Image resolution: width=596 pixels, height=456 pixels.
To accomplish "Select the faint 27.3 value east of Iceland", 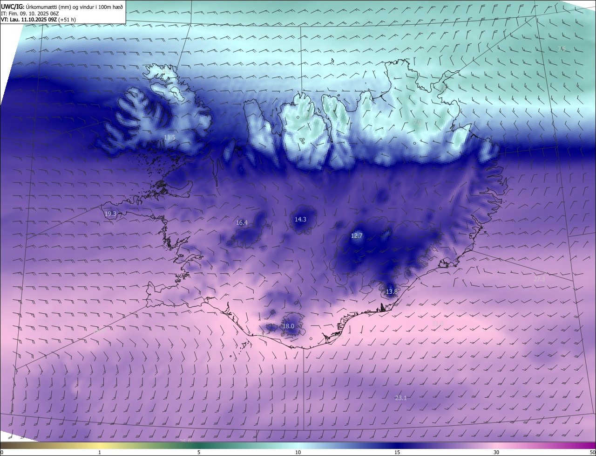I will point(539,279).
